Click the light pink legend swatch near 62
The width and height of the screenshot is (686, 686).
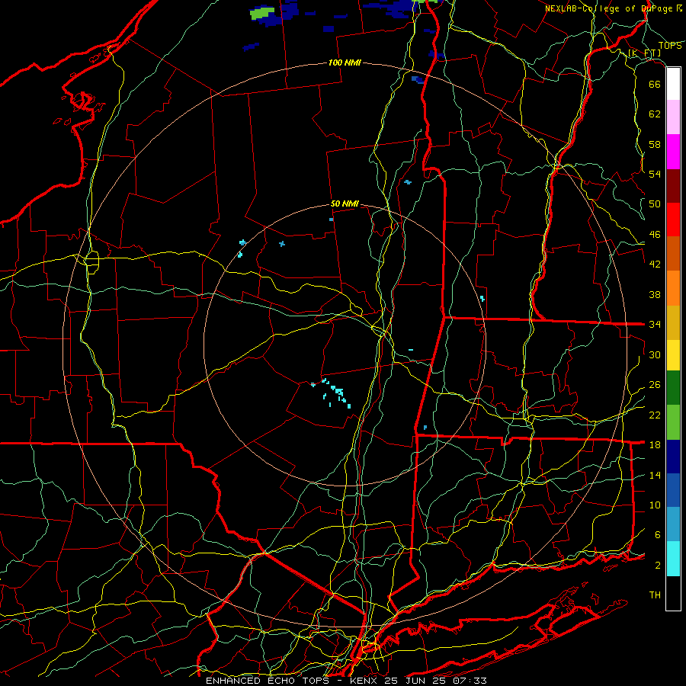[x=673, y=117]
